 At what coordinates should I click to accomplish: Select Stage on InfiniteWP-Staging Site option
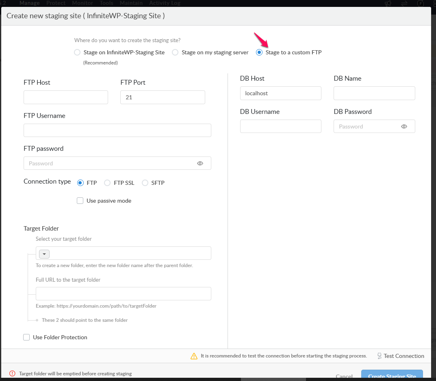coord(77,52)
